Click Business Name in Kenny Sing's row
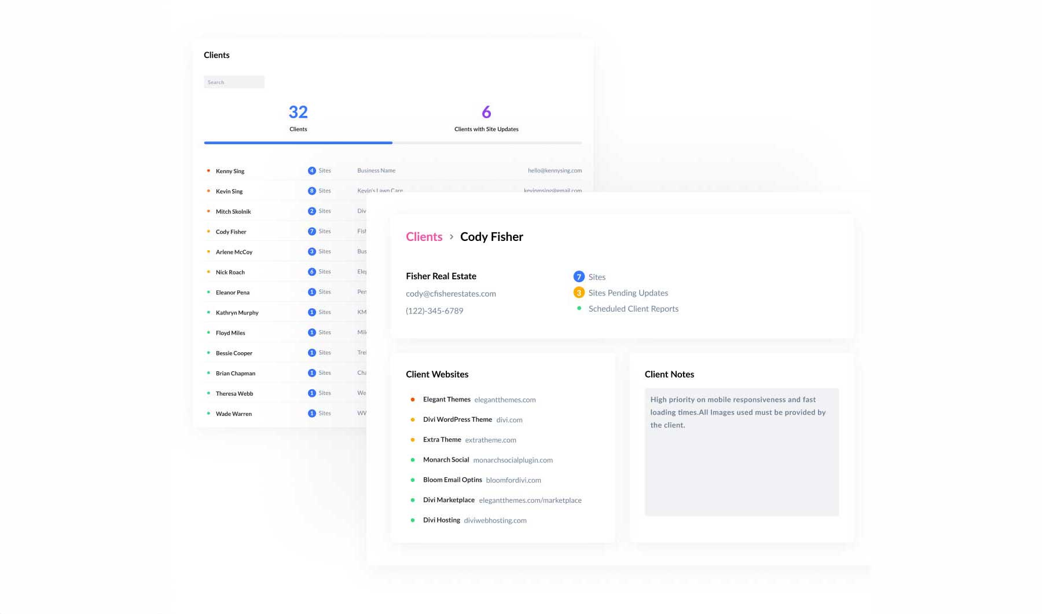The width and height of the screenshot is (1042, 614). 376,171
